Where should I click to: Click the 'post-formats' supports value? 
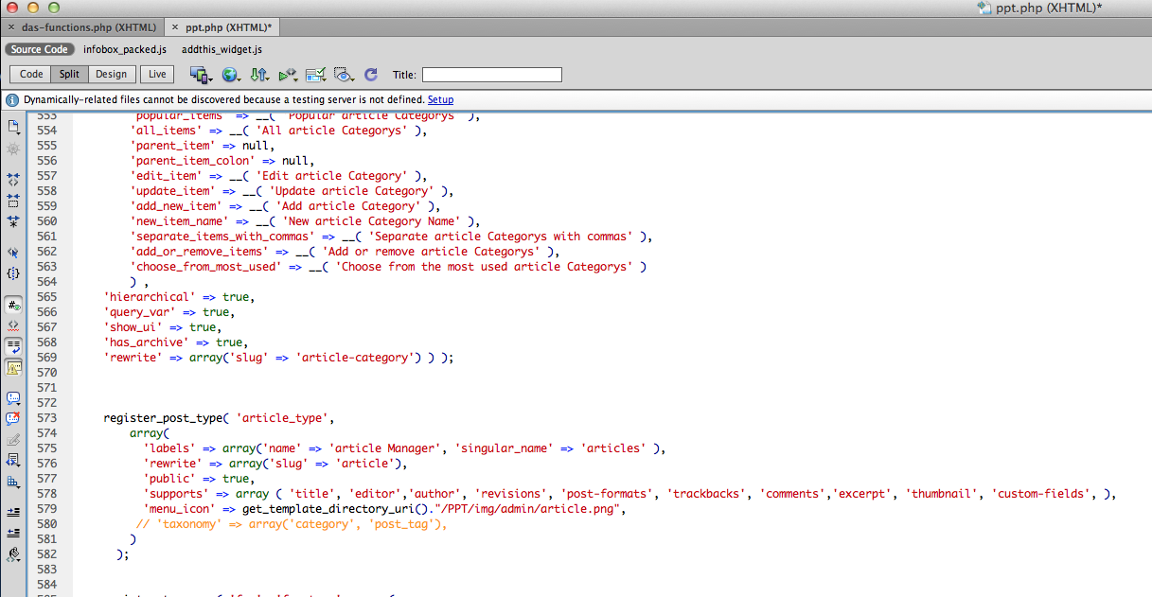click(x=608, y=494)
